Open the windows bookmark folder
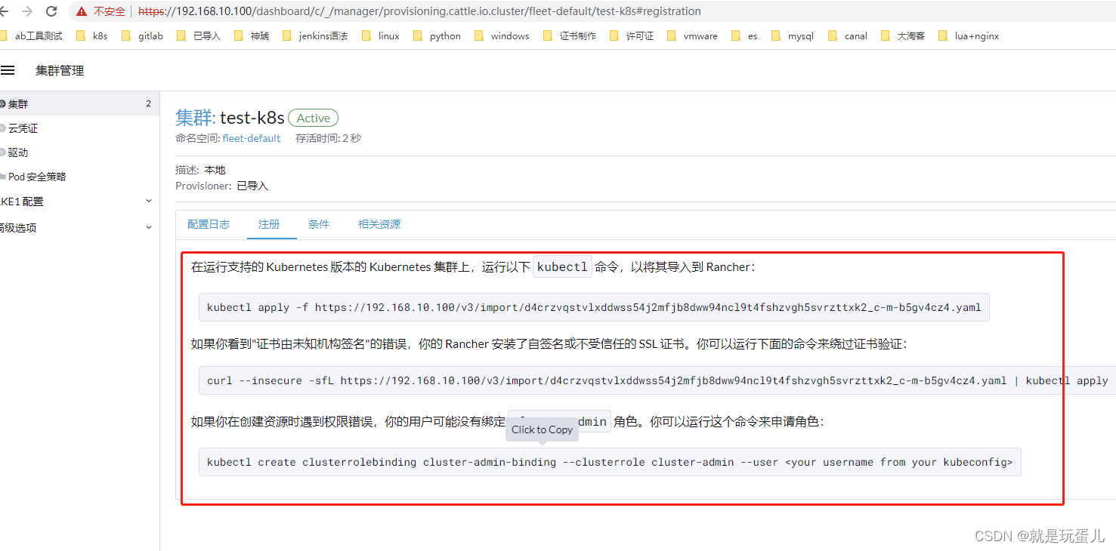This screenshot has height=551, width=1116. 502,35
